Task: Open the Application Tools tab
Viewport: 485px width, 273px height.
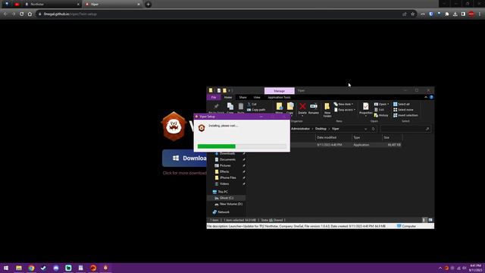Action: tap(279, 97)
